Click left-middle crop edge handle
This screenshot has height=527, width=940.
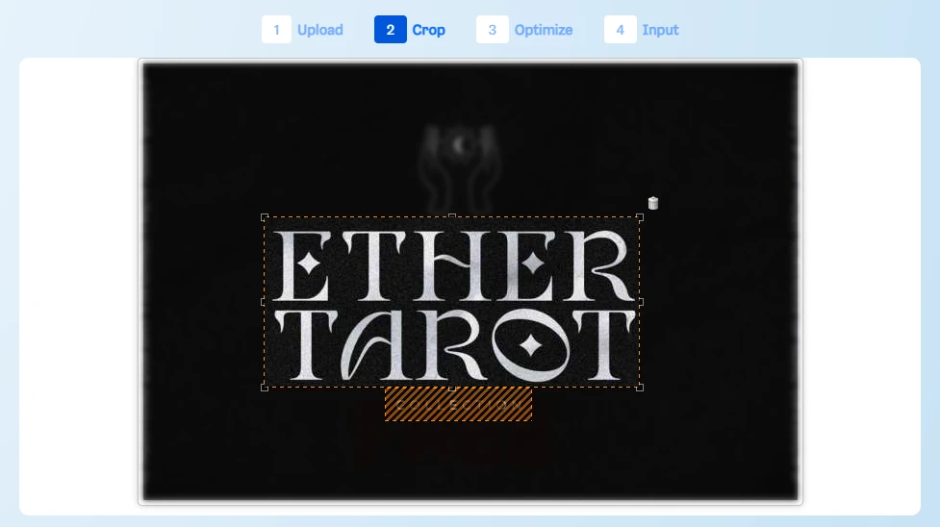[x=264, y=302]
